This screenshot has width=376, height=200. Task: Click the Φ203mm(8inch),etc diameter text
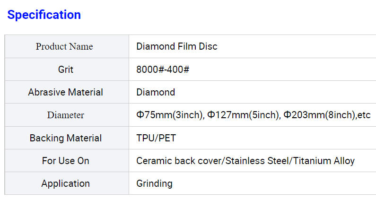point(327,115)
